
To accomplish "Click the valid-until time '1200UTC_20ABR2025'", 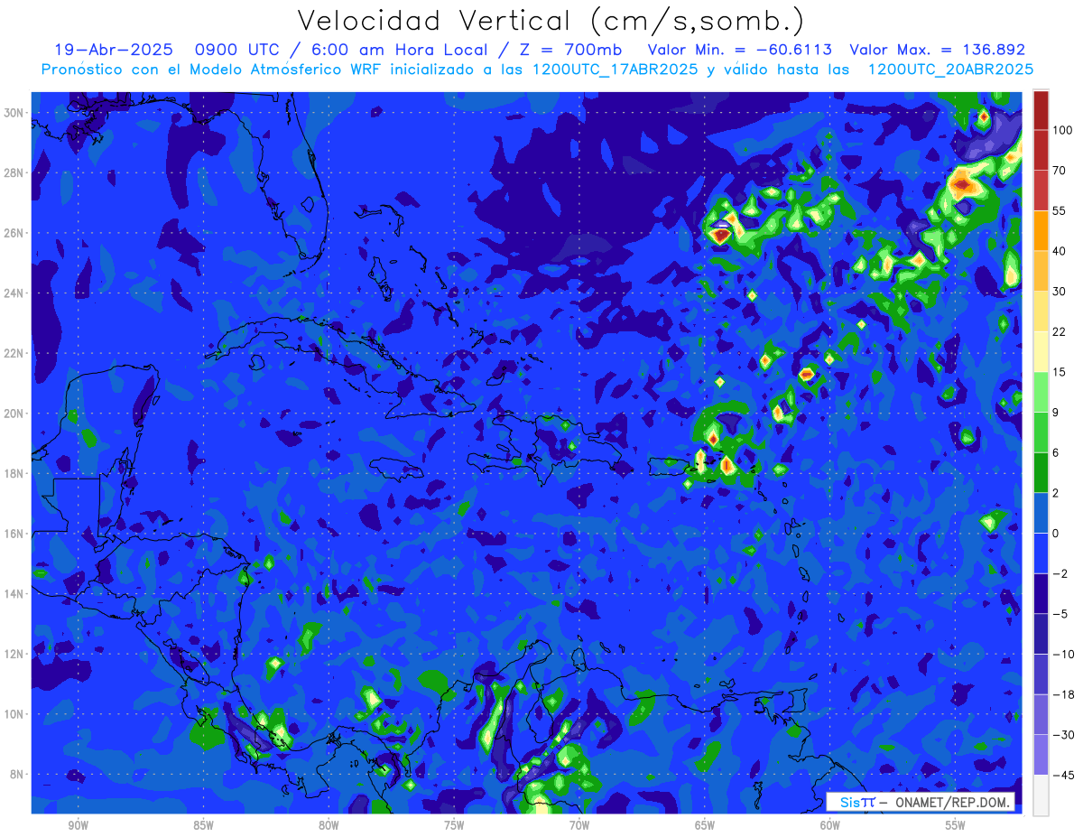I will pyautogui.click(x=950, y=70).
